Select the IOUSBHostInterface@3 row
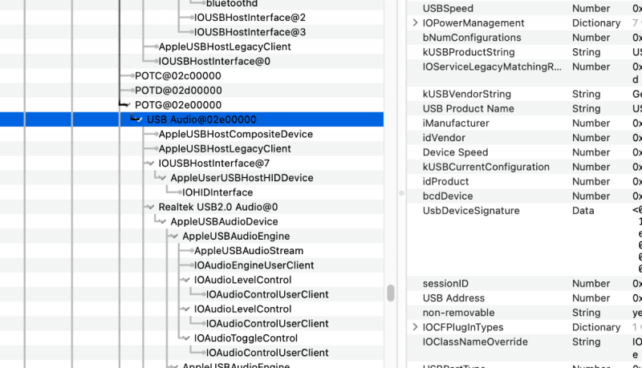The height and width of the screenshot is (368, 642). coord(250,32)
